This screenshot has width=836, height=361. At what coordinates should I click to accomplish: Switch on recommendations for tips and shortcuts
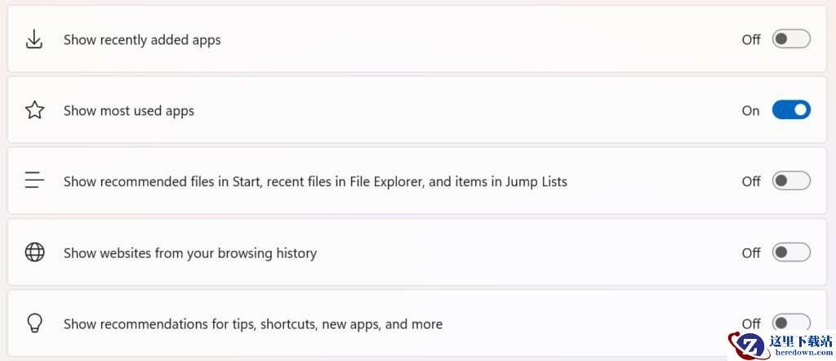[791, 322]
